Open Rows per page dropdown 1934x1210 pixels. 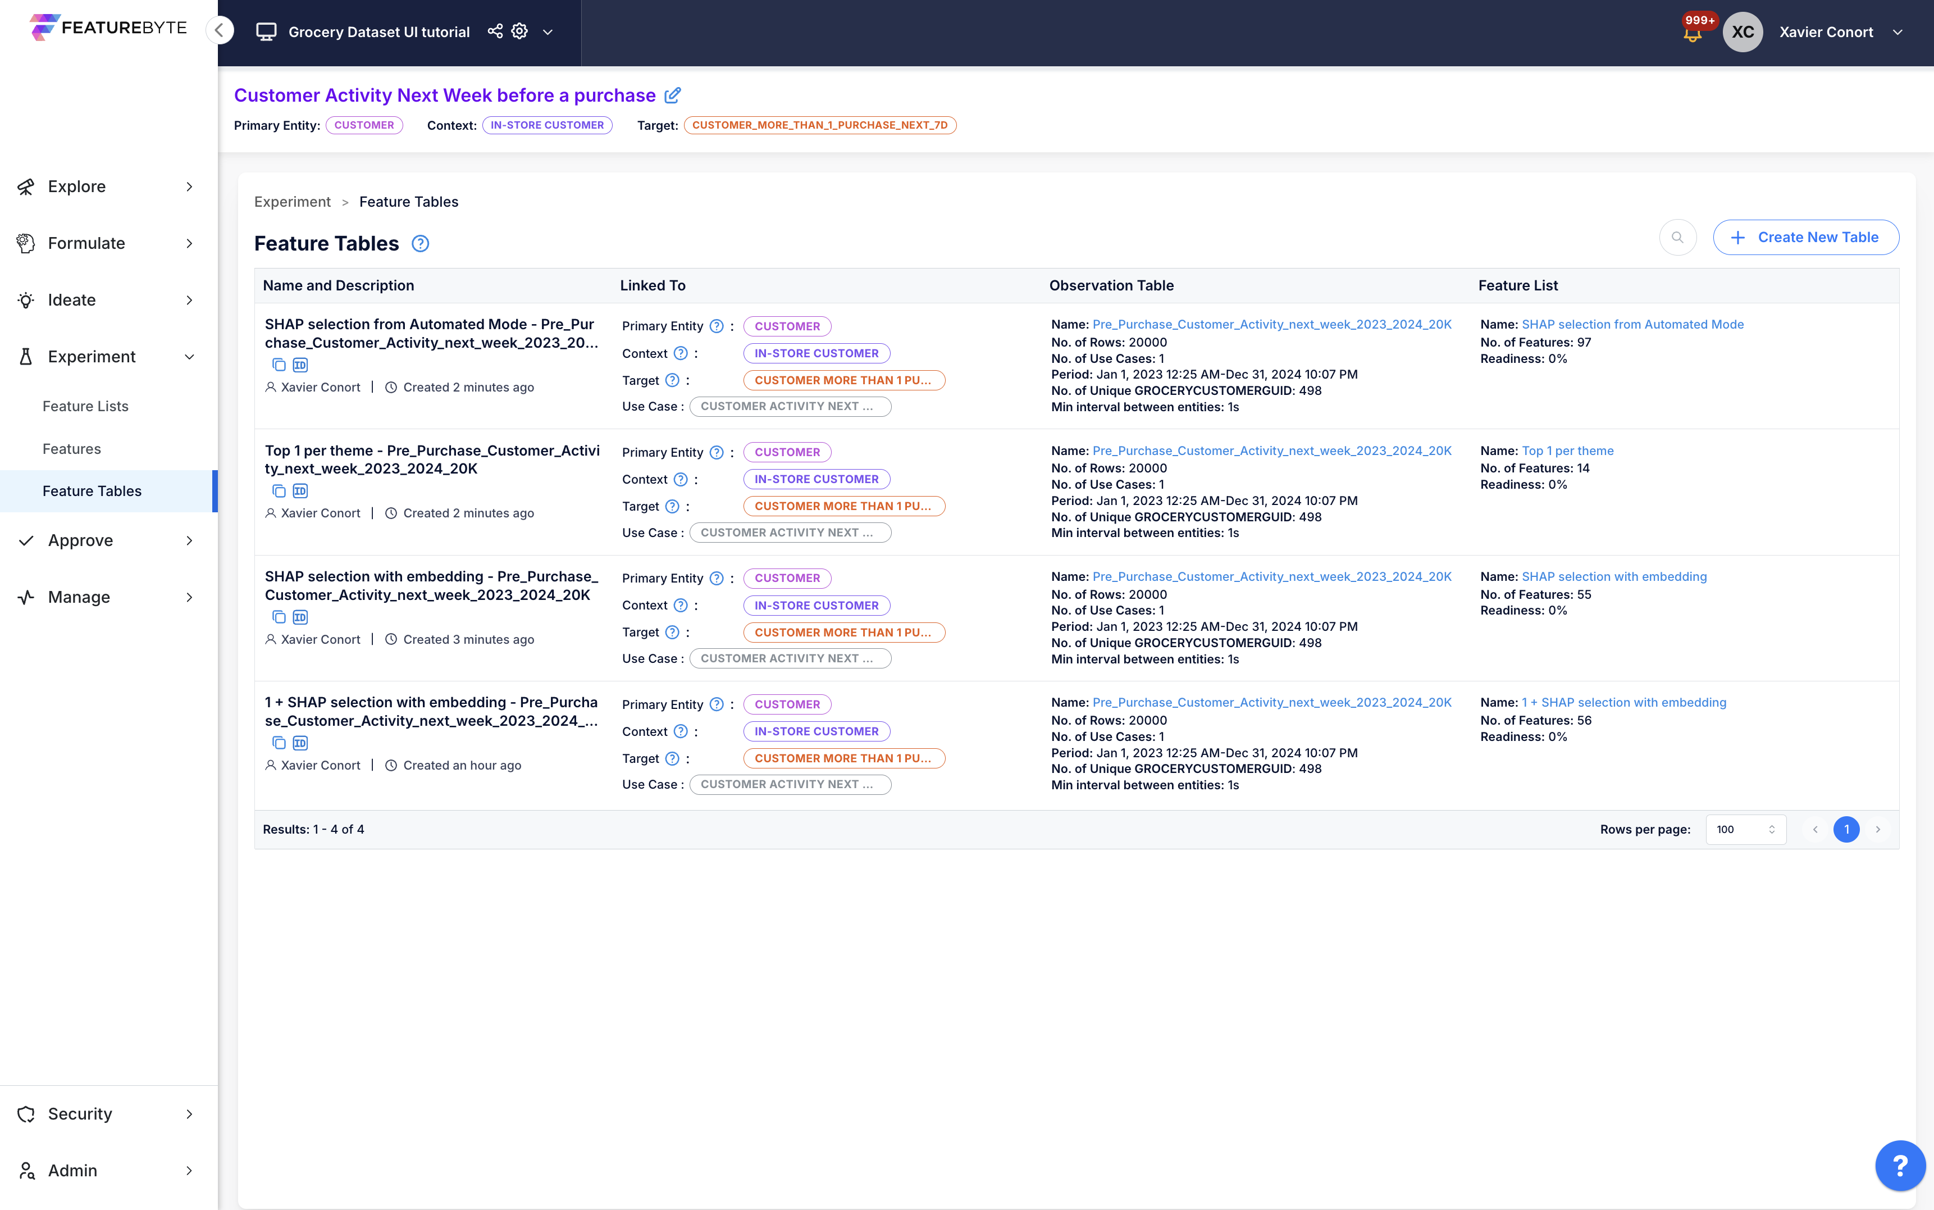pyautogui.click(x=1745, y=829)
